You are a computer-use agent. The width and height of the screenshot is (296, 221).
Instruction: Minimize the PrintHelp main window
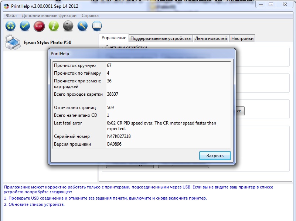click(x=261, y=5)
